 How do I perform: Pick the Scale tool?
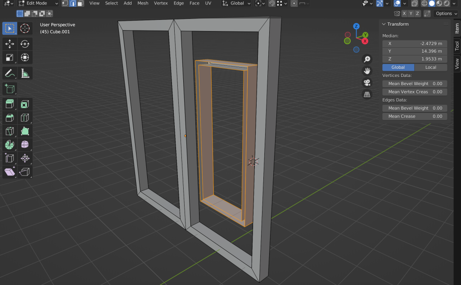pyautogui.click(x=10, y=58)
